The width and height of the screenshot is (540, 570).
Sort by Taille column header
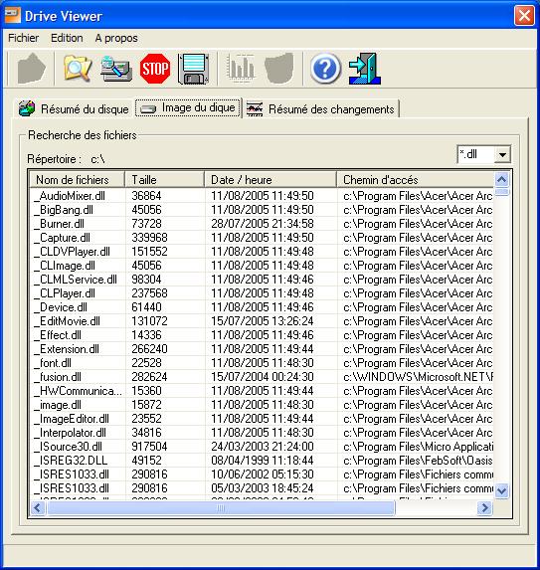click(165, 180)
